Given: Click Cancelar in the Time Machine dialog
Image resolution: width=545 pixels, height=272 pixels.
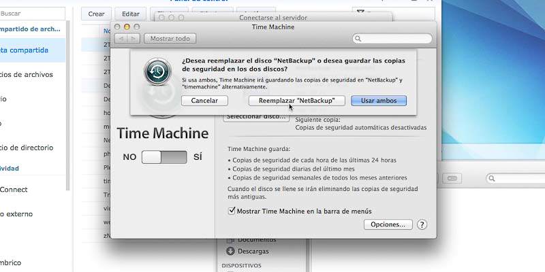Looking at the screenshot, I should (x=204, y=101).
